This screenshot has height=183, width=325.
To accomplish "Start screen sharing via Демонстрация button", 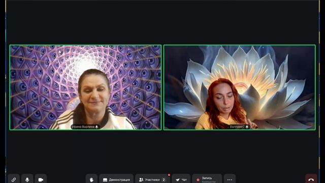I will [x=116, y=179].
